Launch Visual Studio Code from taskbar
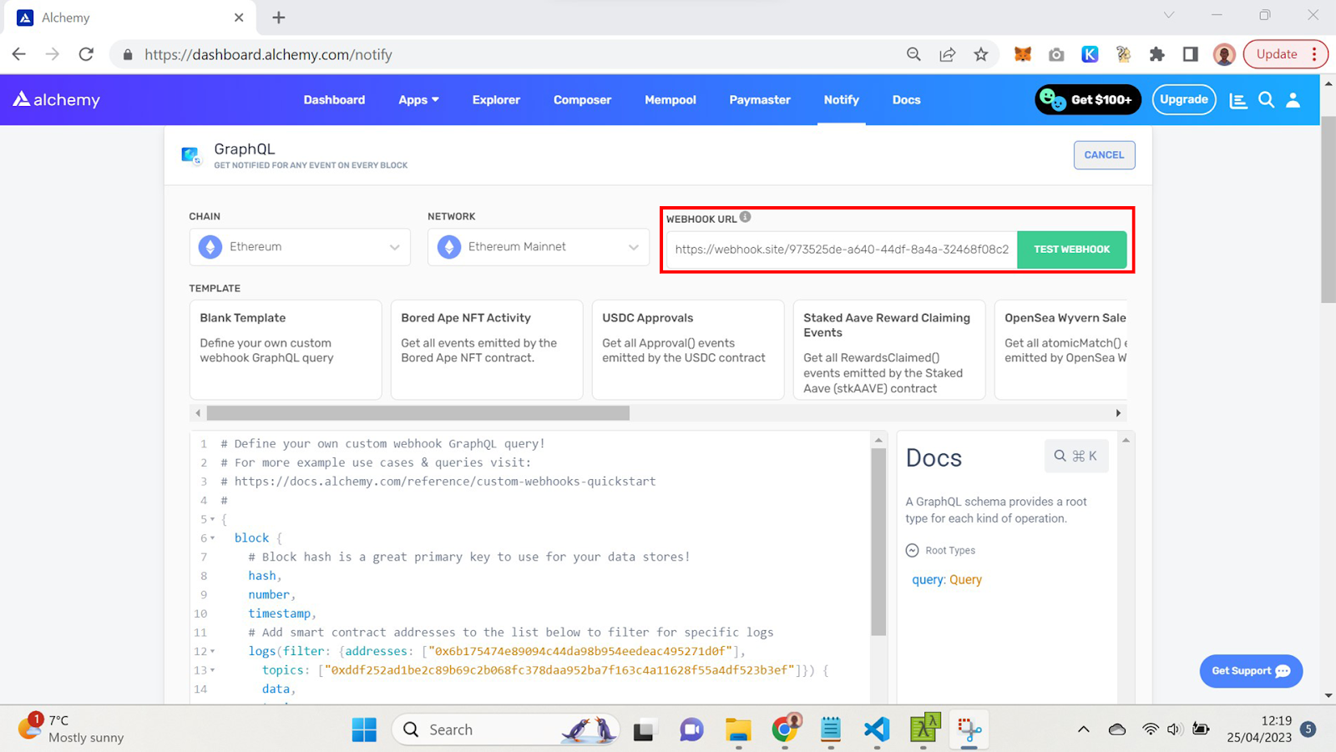1336x752 pixels. [x=877, y=729]
